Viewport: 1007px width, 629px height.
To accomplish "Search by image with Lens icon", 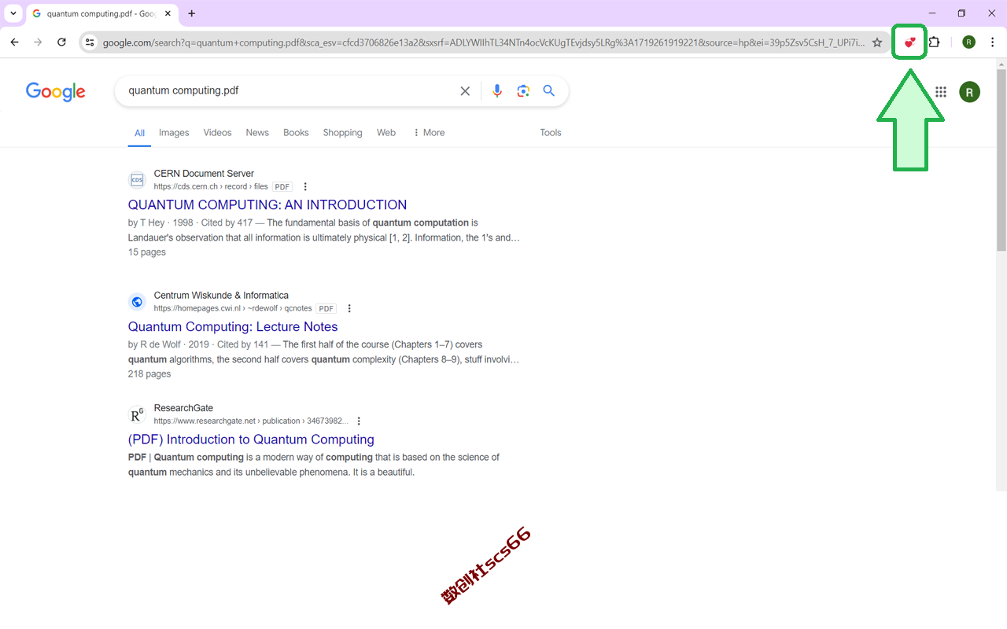I will click(523, 91).
